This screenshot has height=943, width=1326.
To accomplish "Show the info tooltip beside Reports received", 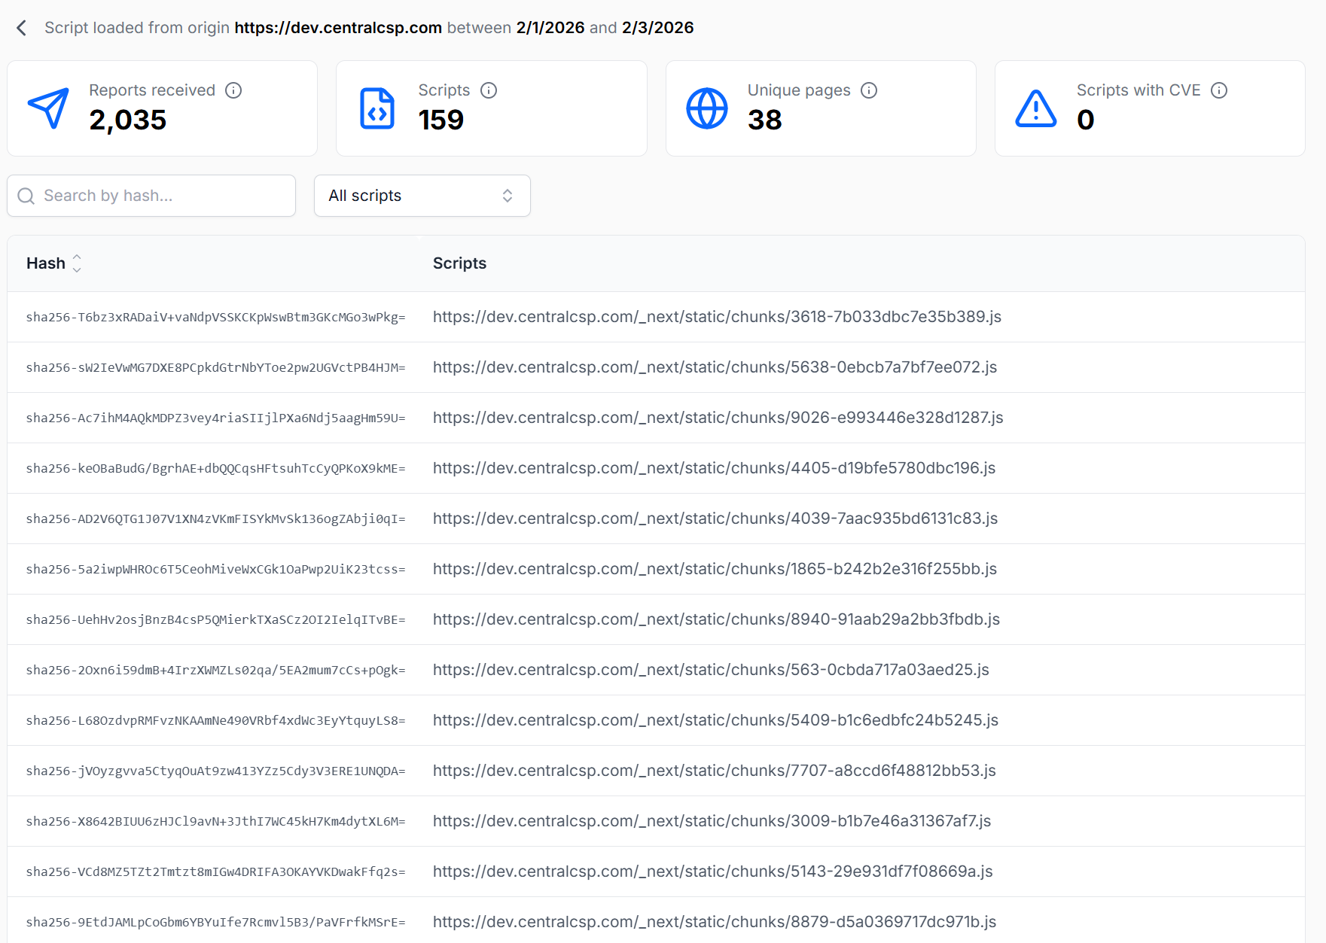I will (x=234, y=90).
